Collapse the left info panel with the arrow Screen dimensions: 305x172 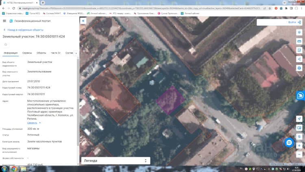coord(83,21)
